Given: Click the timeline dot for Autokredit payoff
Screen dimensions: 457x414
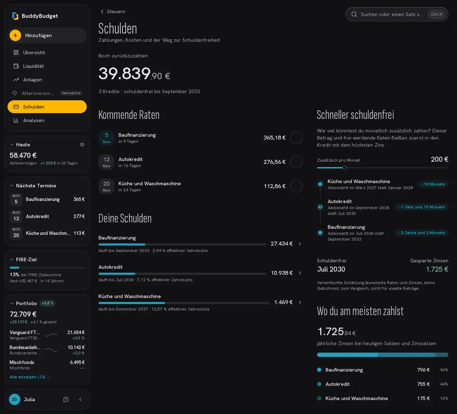Looking at the screenshot, I should pos(320,207).
